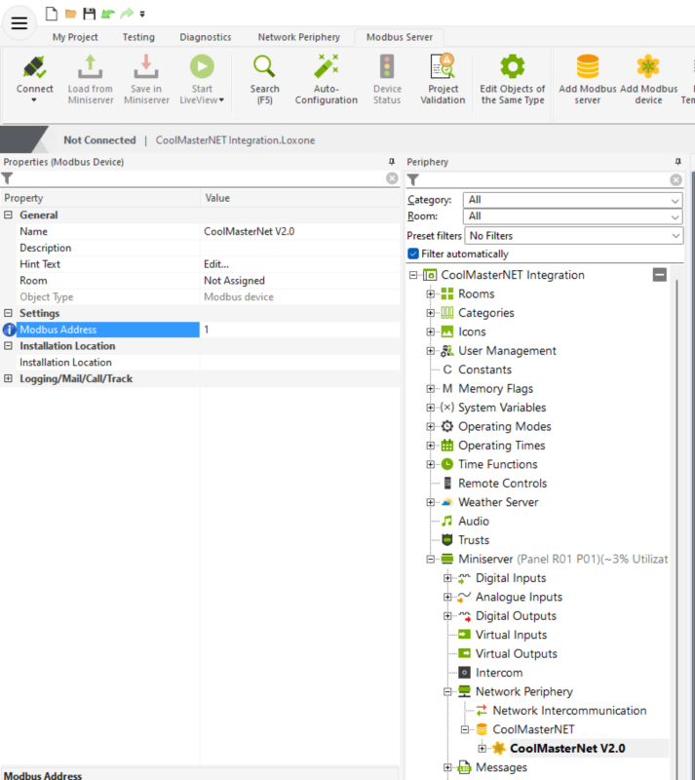Expand the Rooms tree node
This screenshot has width=695, height=780.
[430, 294]
